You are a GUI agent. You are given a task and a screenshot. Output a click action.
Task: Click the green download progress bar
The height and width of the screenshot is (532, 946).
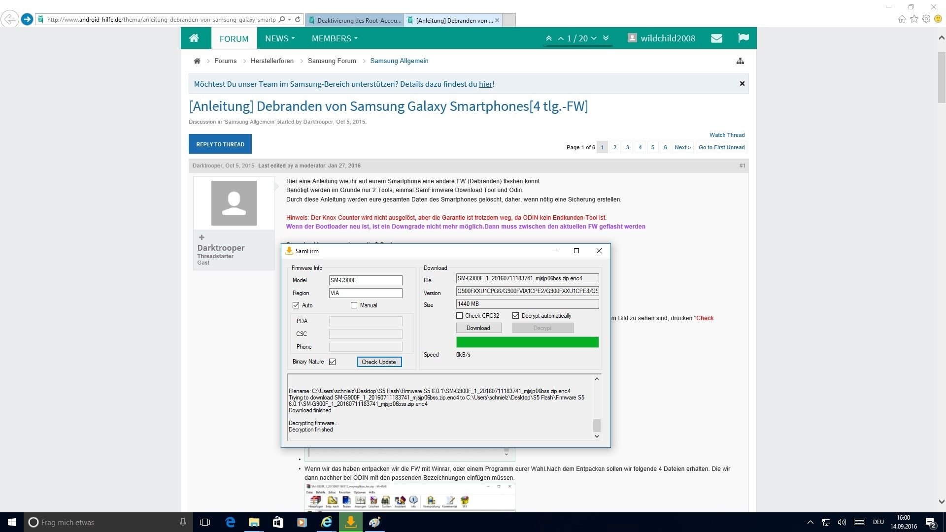[527, 342]
